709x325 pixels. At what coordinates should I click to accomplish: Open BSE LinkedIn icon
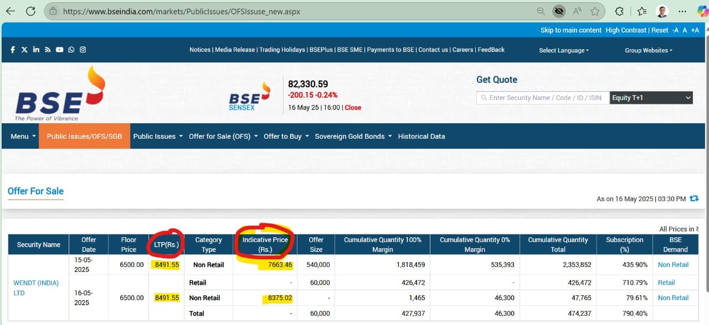36,50
